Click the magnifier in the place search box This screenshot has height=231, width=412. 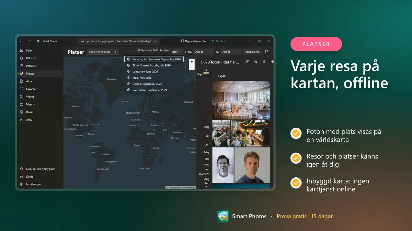point(115,52)
